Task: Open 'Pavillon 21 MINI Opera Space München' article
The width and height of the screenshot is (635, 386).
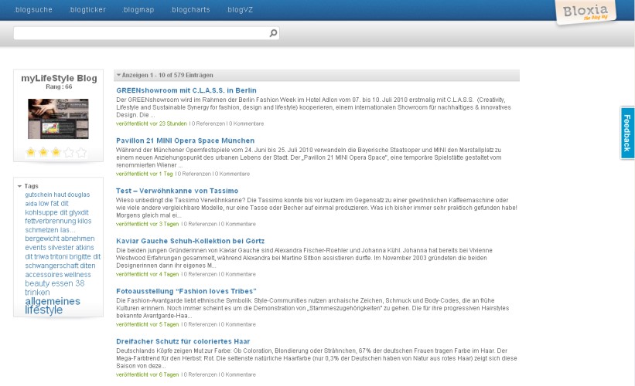Action: coord(185,141)
